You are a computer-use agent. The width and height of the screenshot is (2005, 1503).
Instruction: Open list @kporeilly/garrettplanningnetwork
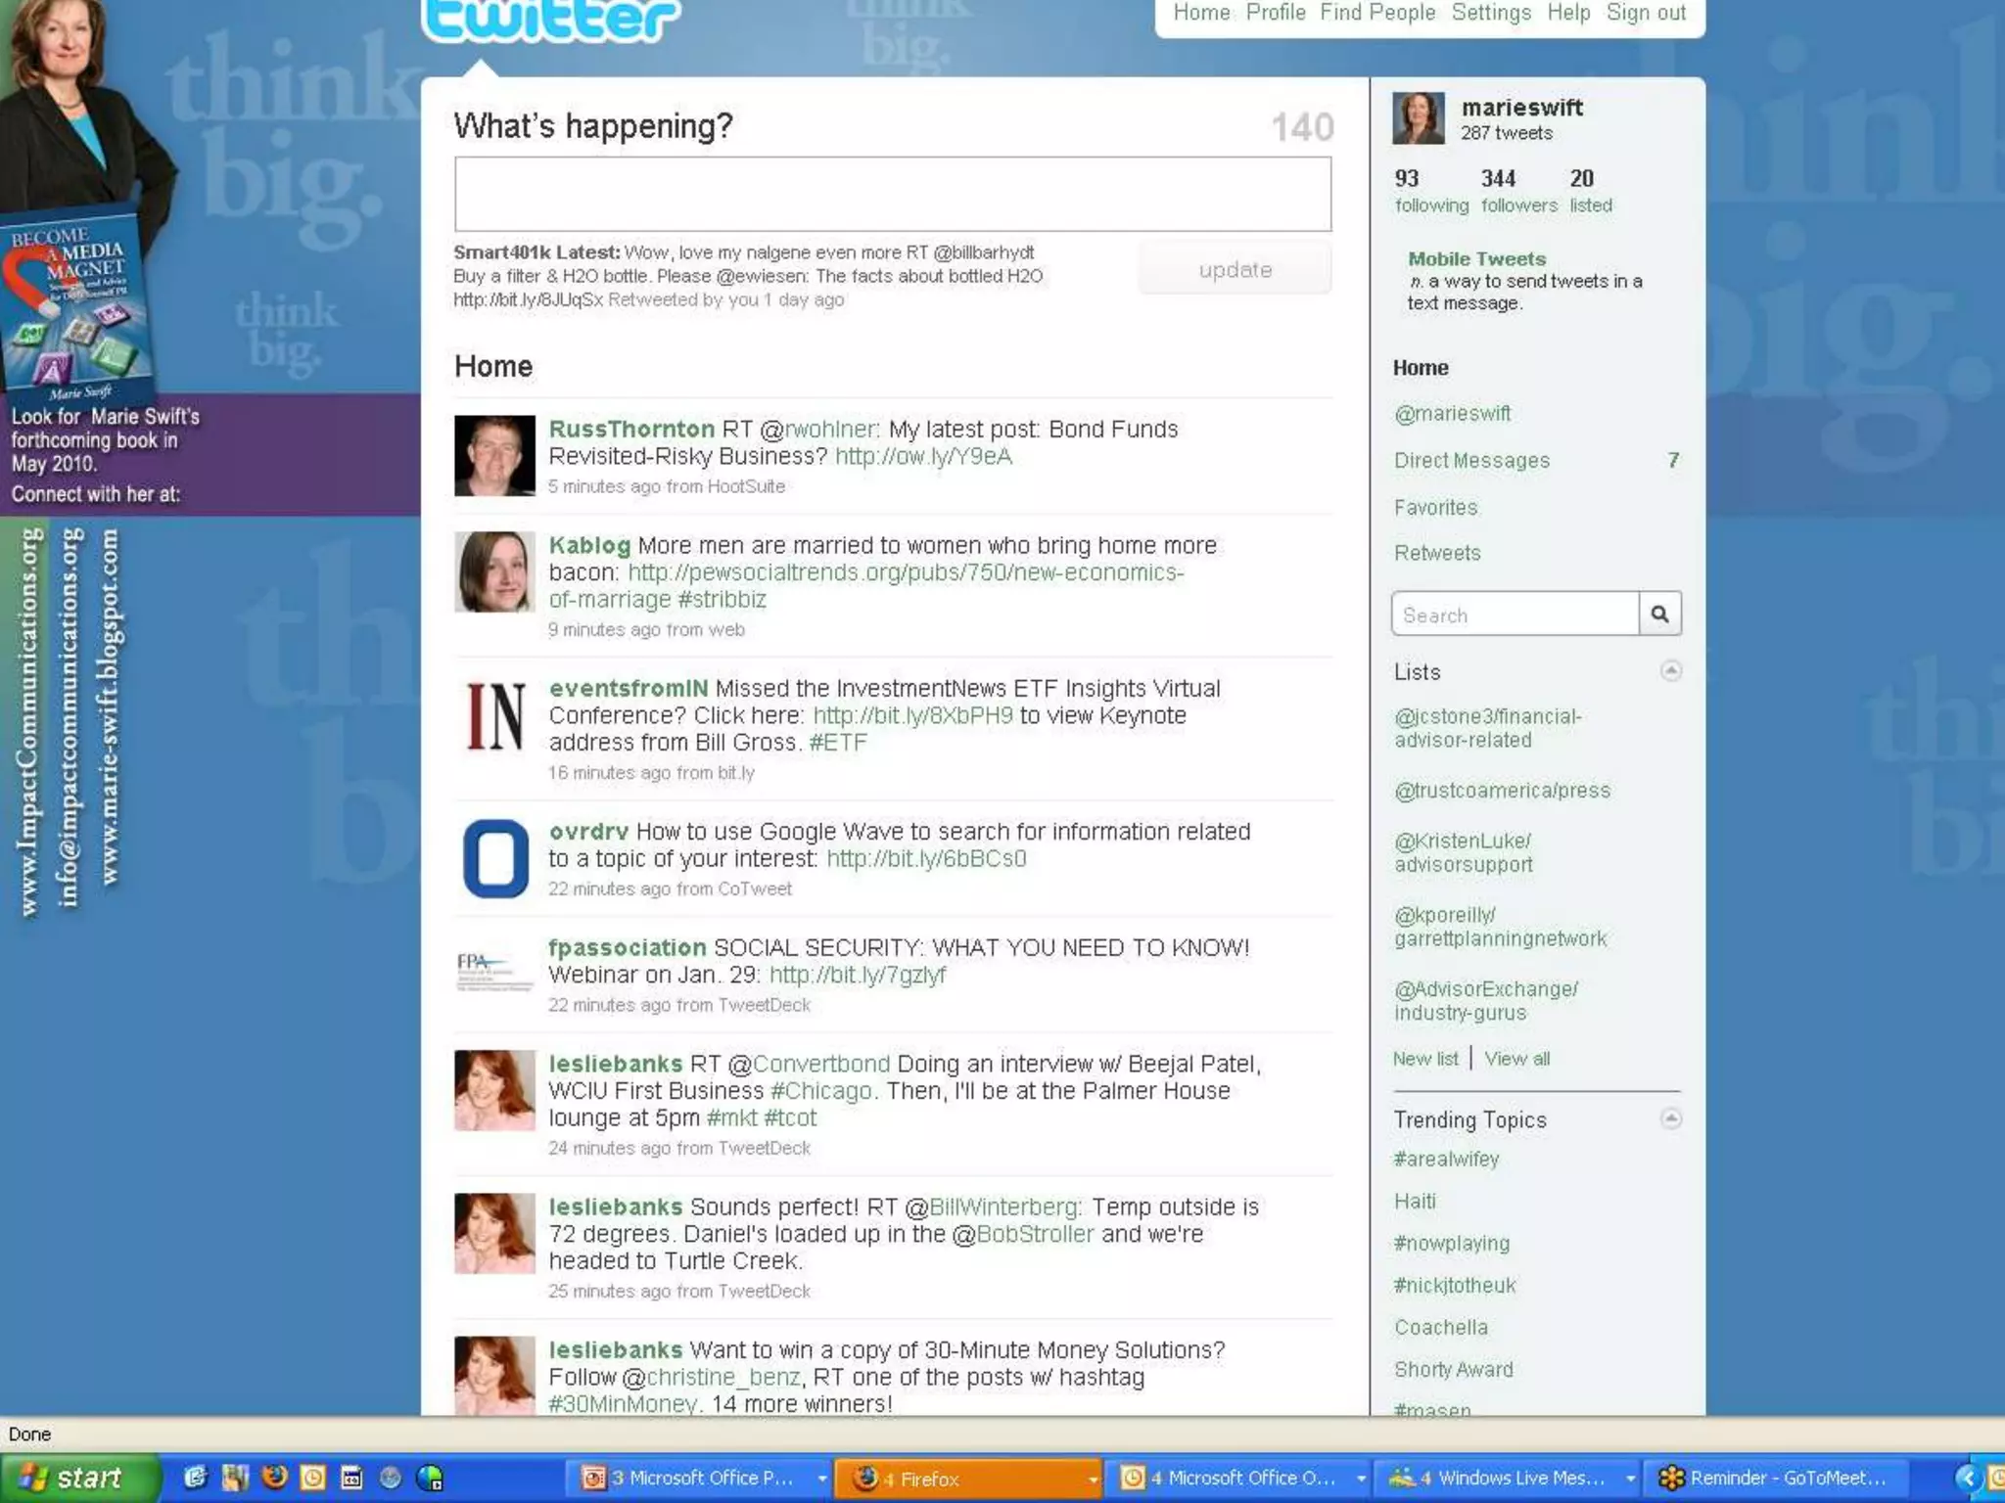[1500, 927]
